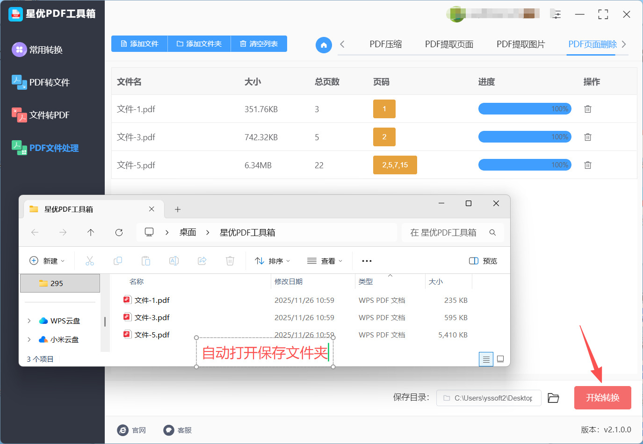Click the 官网 globe icon
This screenshot has height=444, width=643.
(x=123, y=430)
